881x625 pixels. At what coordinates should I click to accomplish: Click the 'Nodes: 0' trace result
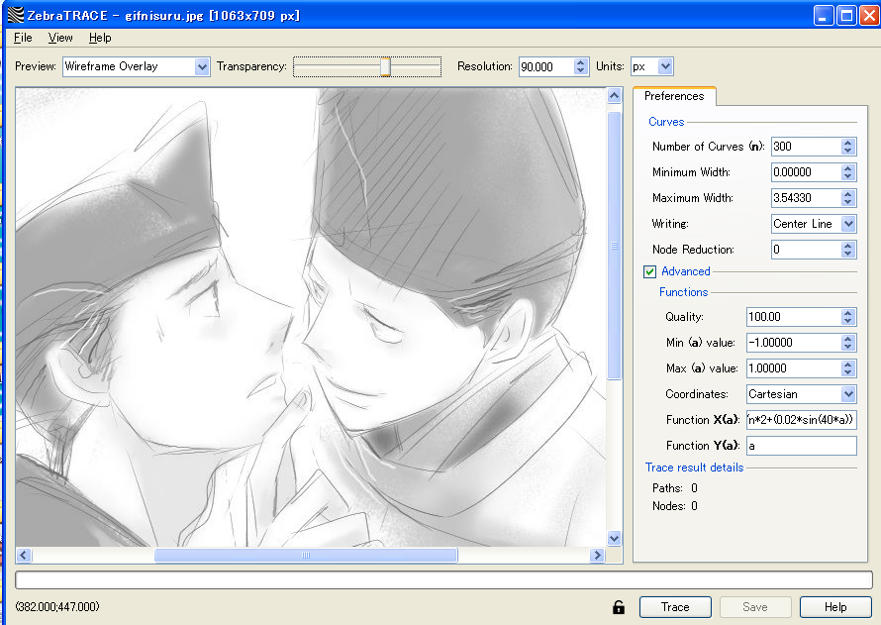(x=675, y=506)
